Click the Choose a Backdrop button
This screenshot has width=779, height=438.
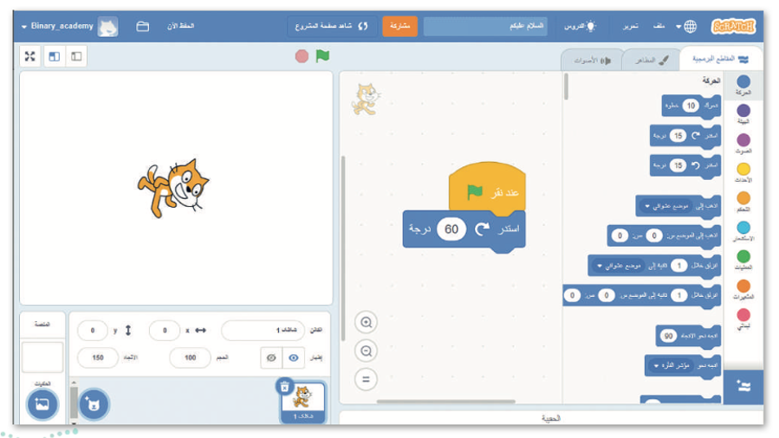coord(42,404)
